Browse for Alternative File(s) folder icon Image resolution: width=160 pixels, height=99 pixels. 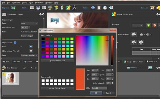coord(31,51)
